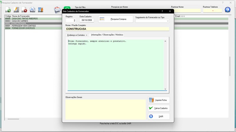This screenshot has width=236, height=132.
Task: Click code cell 00003 in supplier list
Action: 8,21
